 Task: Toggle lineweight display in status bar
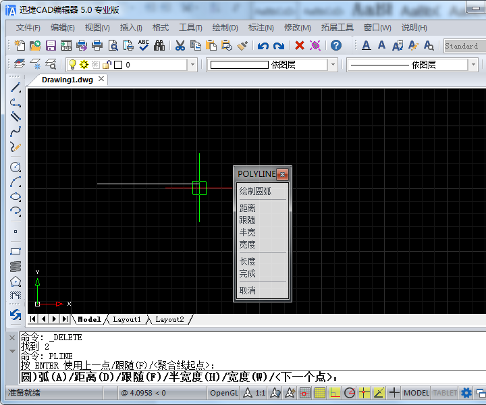394,393
